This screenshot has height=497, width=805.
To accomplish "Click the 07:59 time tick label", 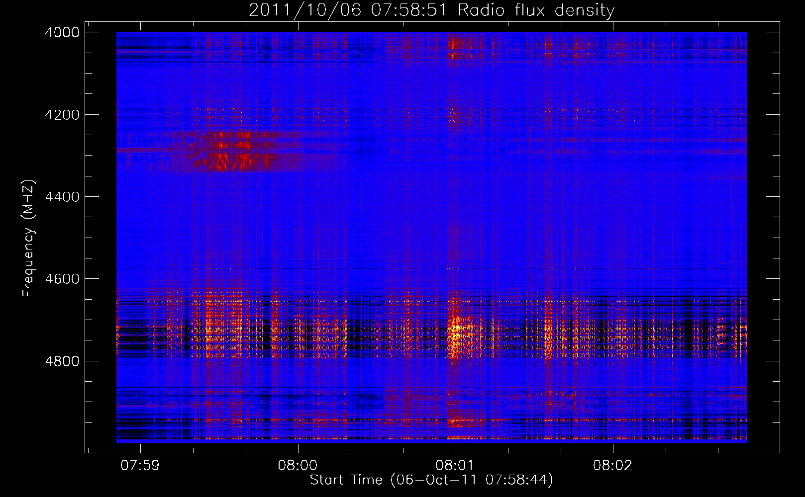I will 140,466.
